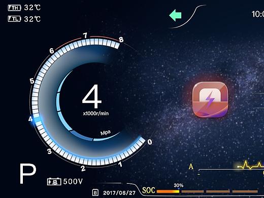The image size is (264, 198).
Task: Click the large 4 RPM readout
Action: pyautogui.click(x=92, y=96)
